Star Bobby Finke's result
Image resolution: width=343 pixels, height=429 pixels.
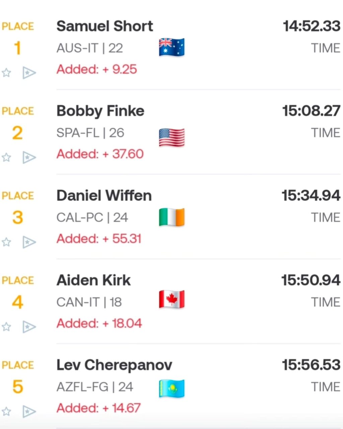[x=6, y=157]
